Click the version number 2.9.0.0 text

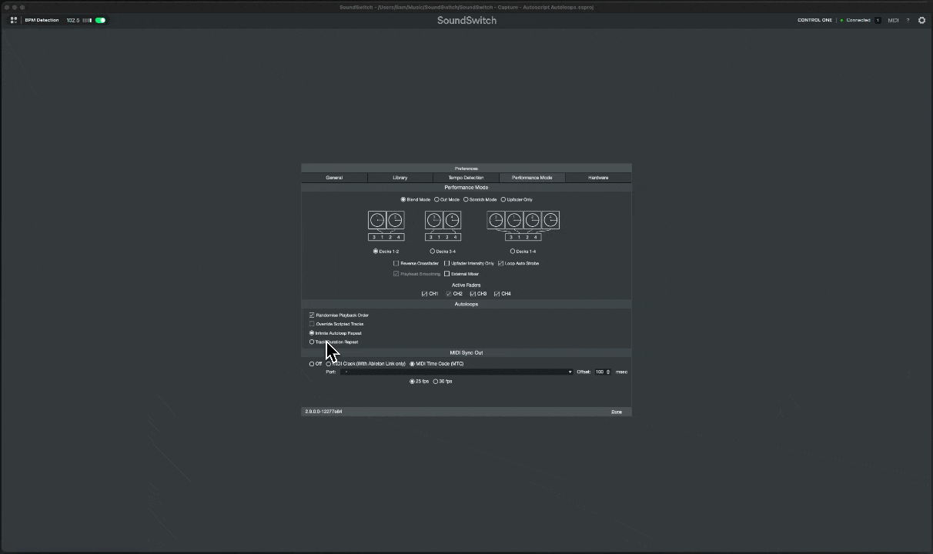323,412
